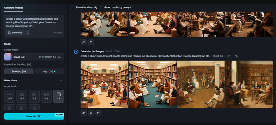Click the Dreamina AI avatar icon
276x125 pixels.
pos(76,52)
